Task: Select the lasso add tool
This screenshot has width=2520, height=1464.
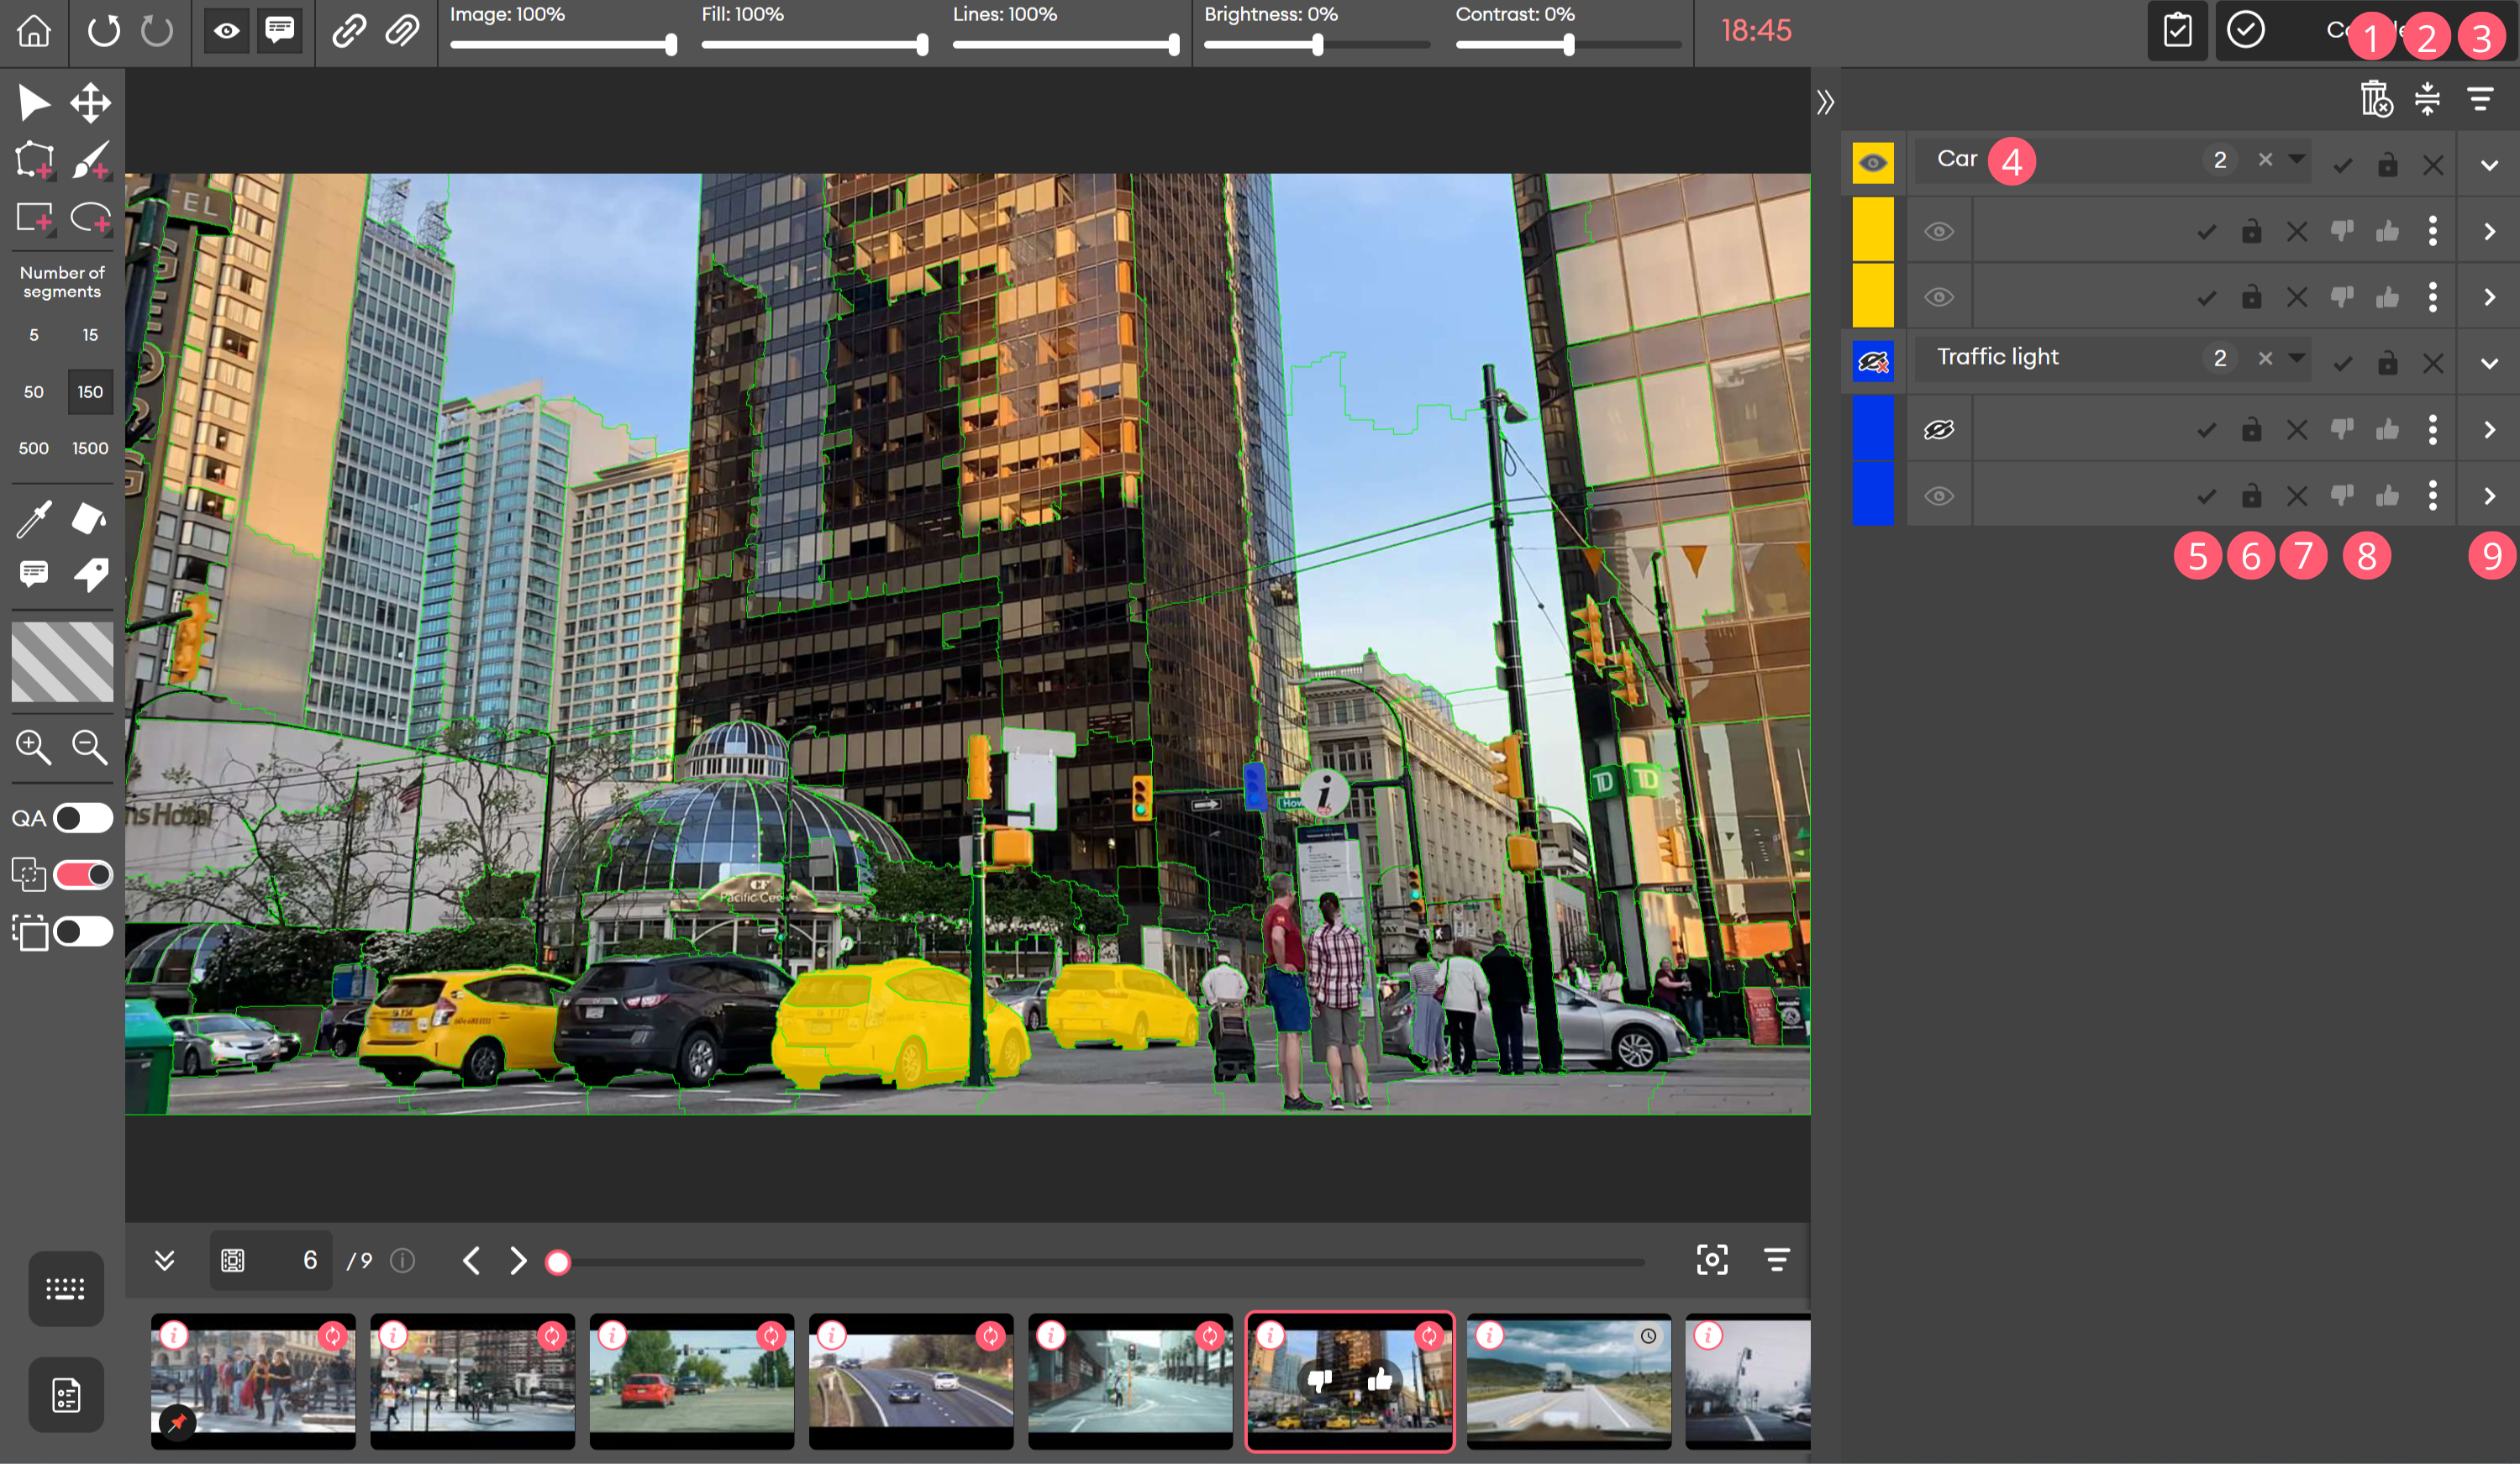Action: coord(90,217)
